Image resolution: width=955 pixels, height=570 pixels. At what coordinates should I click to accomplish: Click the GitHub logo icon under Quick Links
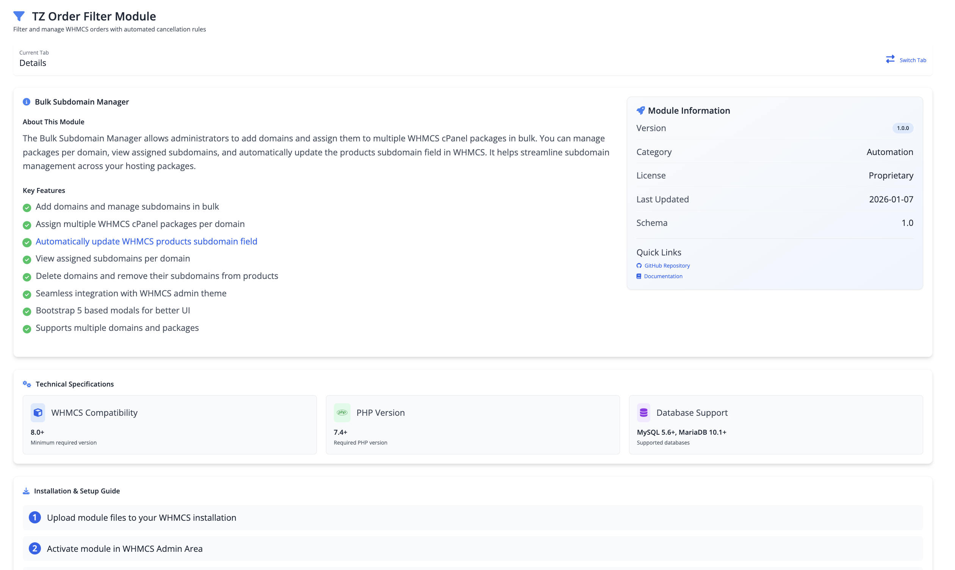(639, 265)
